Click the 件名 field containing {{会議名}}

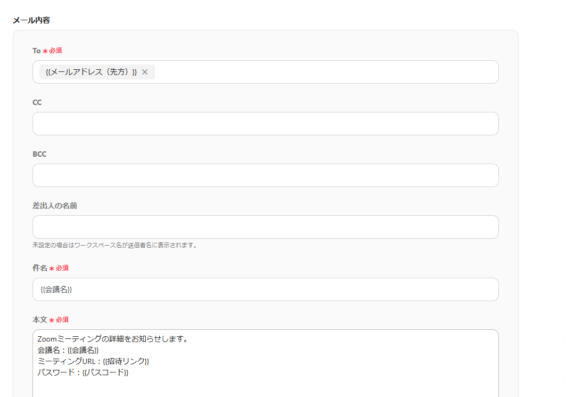click(x=265, y=289)
